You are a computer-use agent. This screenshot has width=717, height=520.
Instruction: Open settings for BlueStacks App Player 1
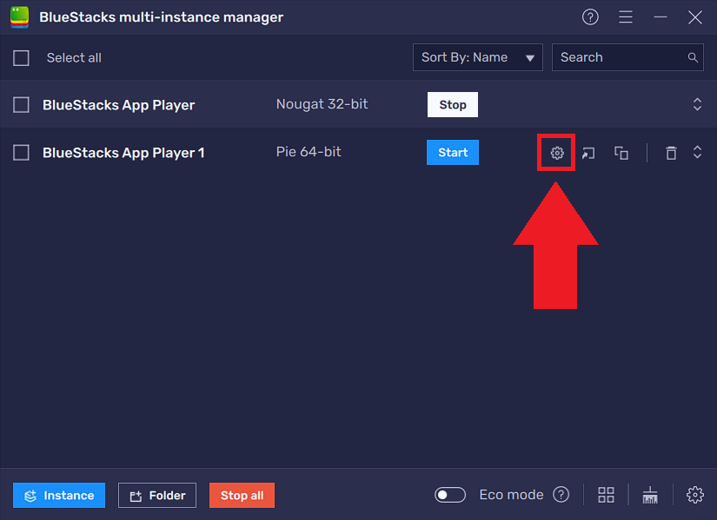pos(556,152)
